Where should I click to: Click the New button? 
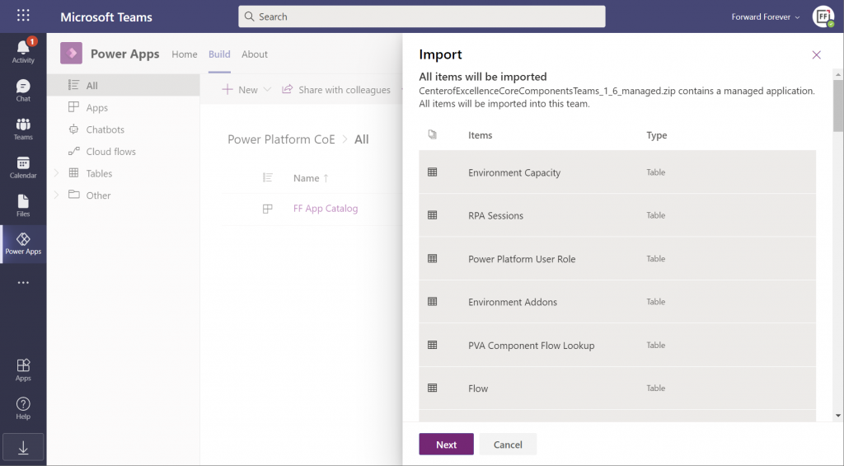point(240,89)
